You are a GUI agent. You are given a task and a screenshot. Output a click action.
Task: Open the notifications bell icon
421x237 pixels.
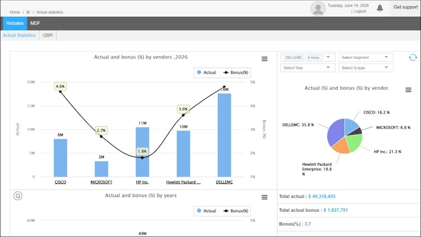coord(379,8)
